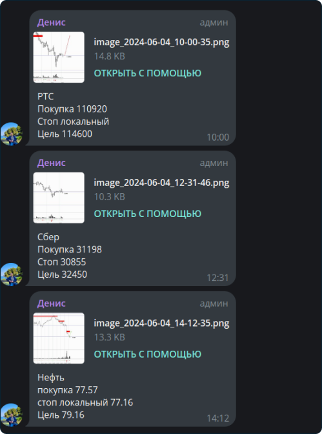Open chart thumbnail for the Нефть message
This screenshot has width=322, height=434.
click(x=59, y=338)
